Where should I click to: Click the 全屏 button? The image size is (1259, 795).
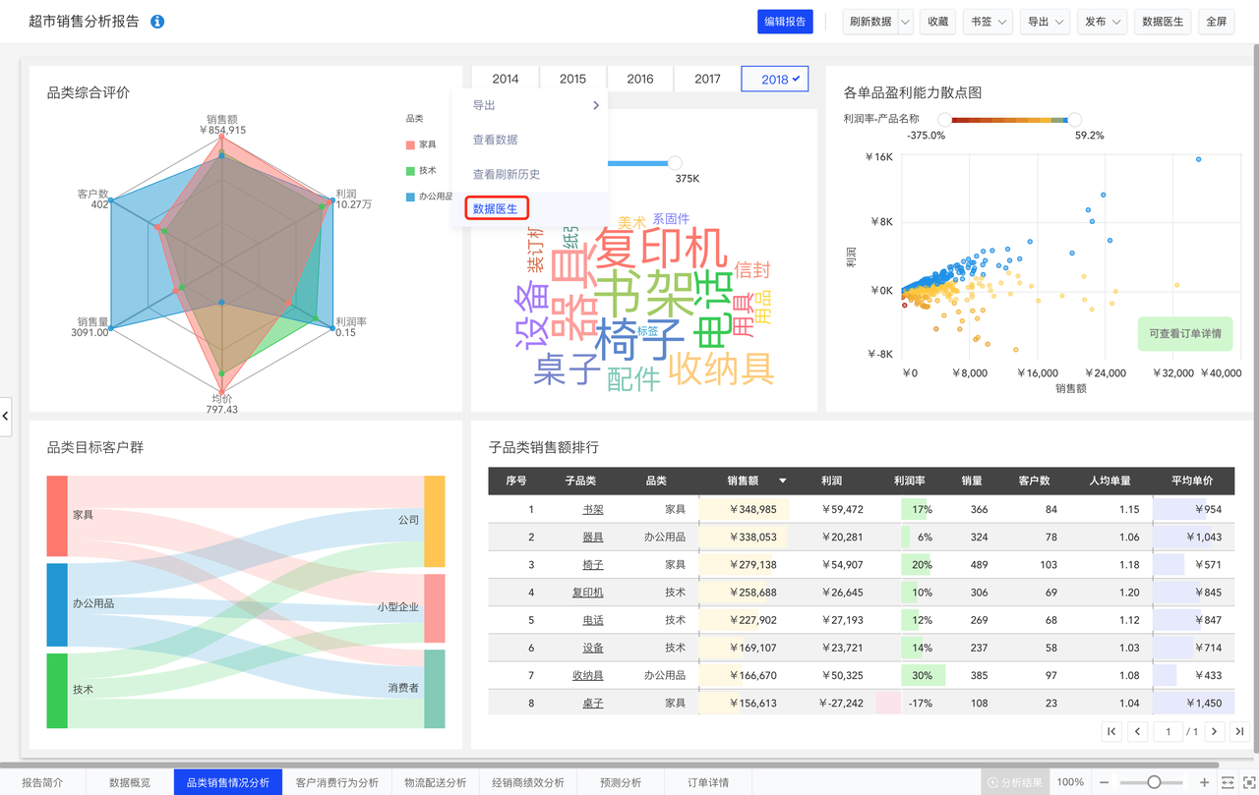1217,22
